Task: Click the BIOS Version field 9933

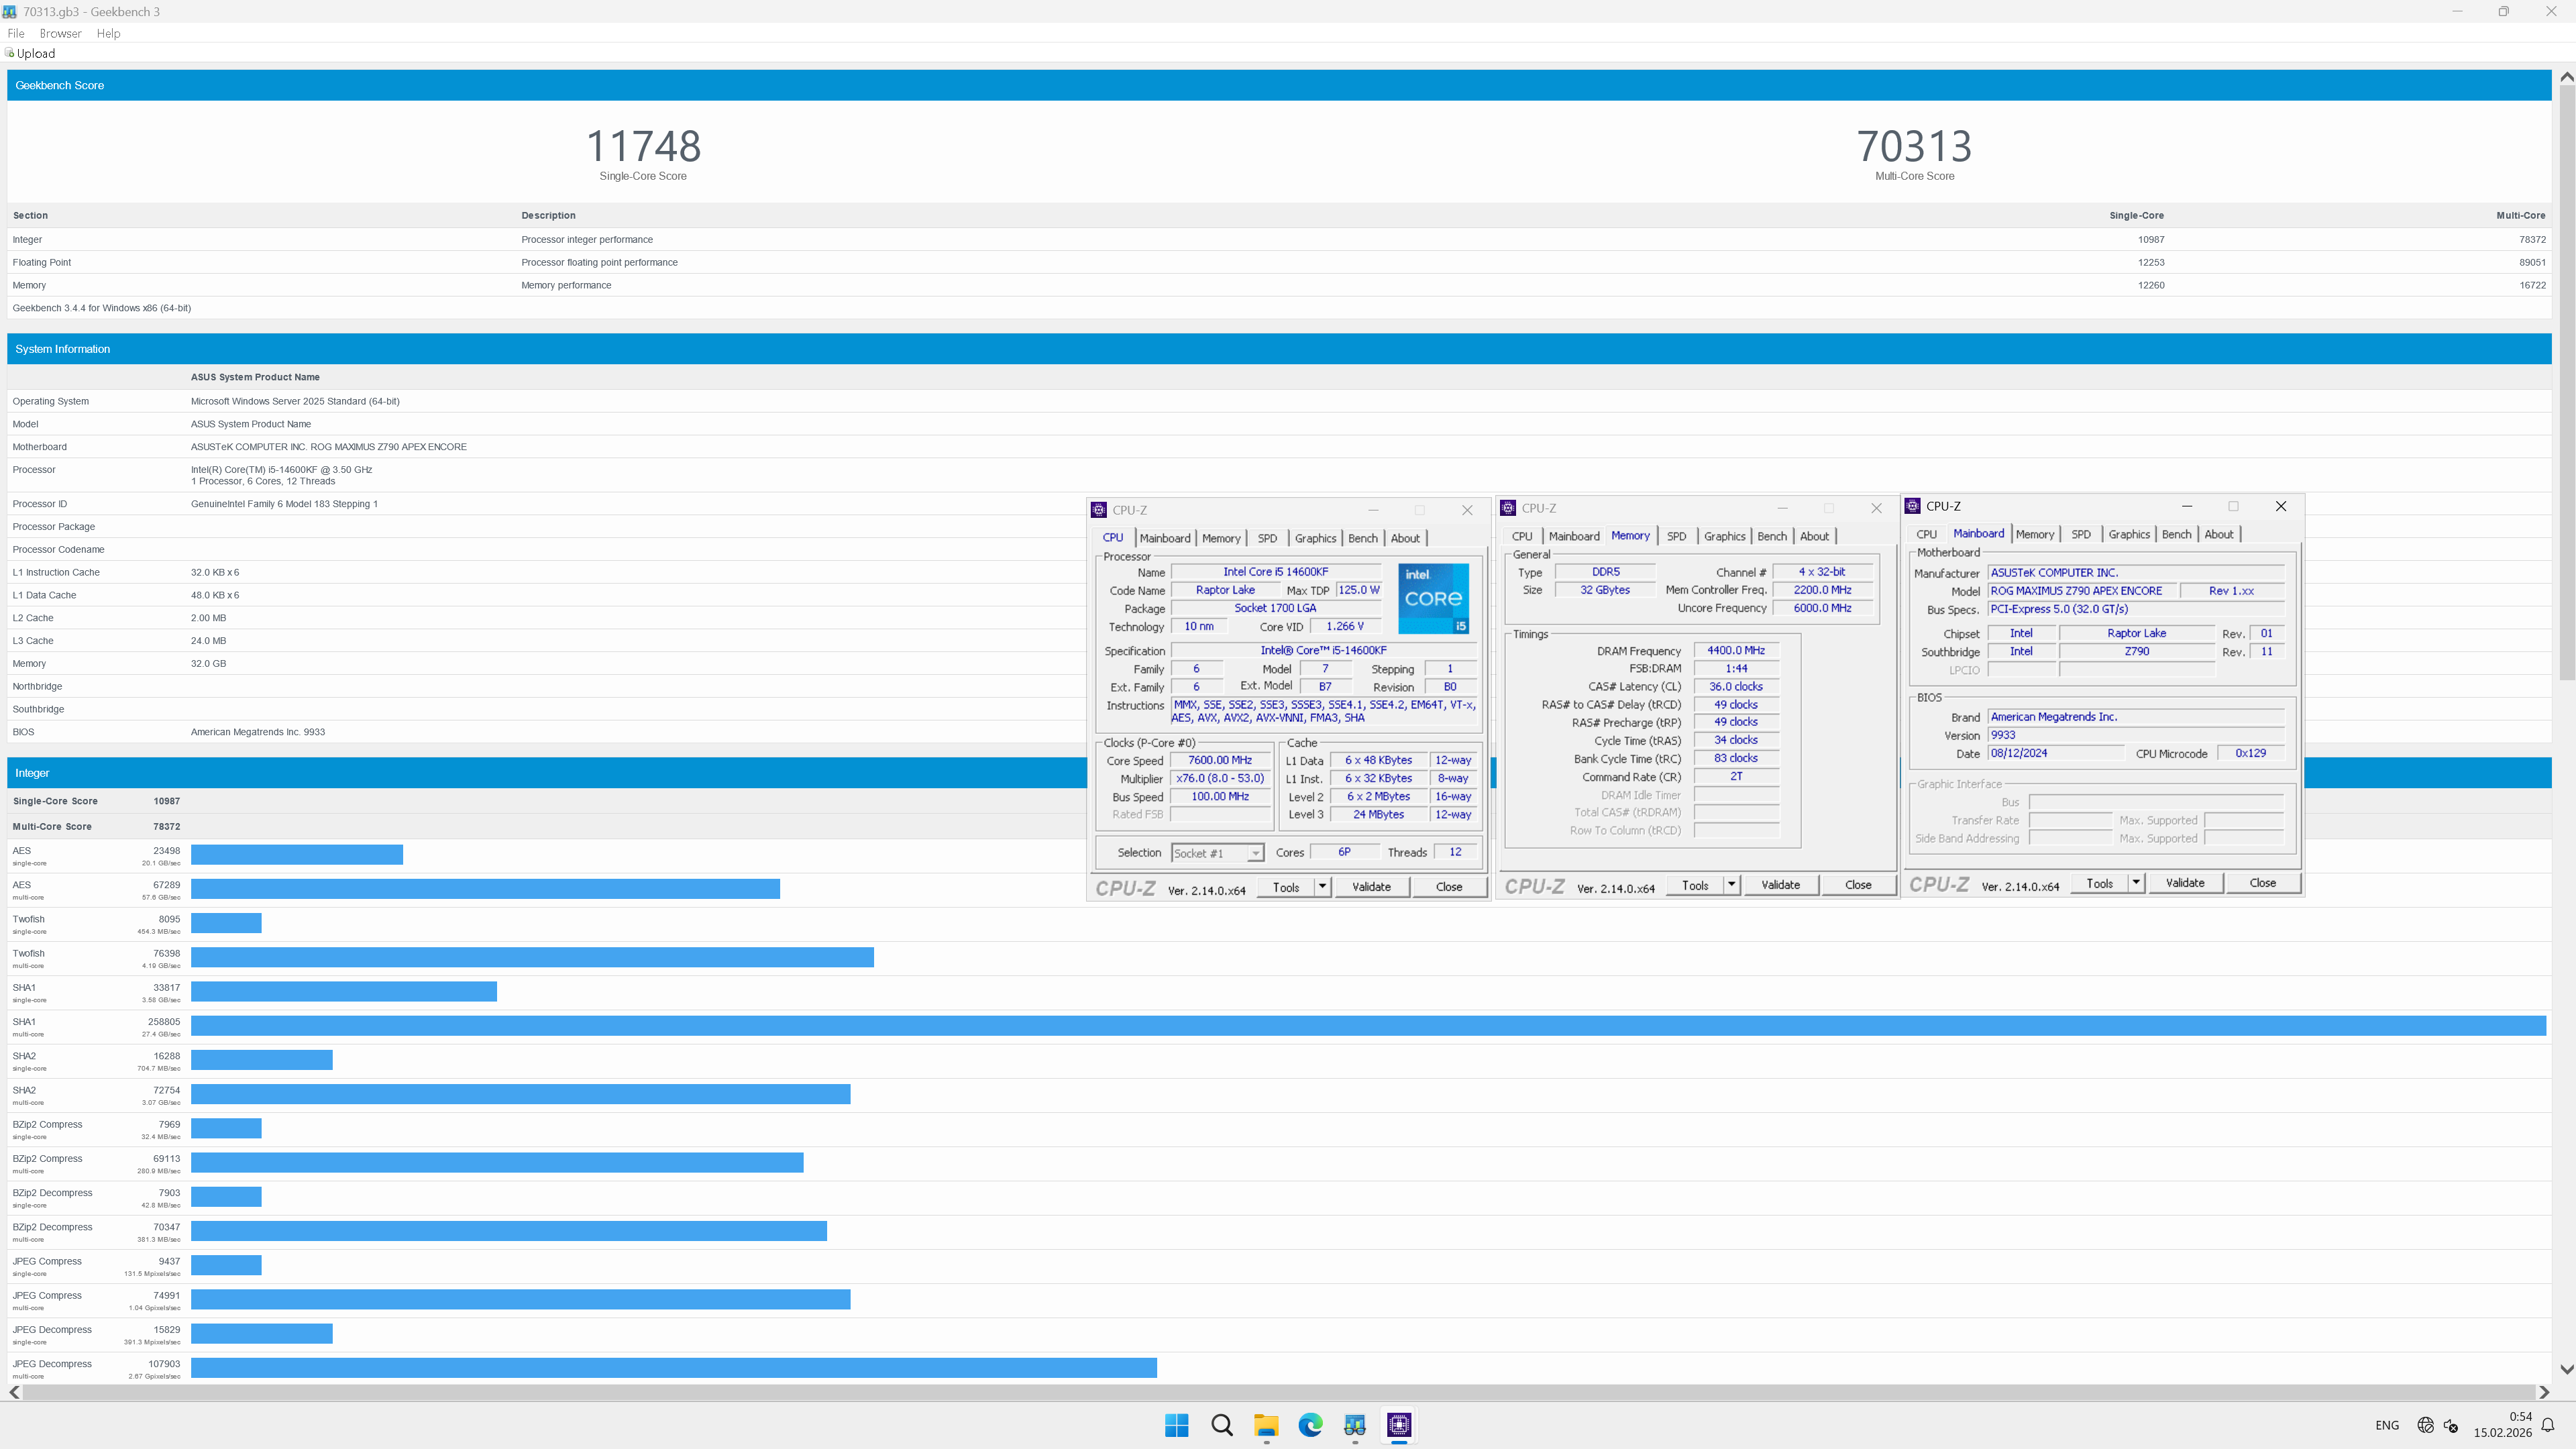Action: pyautogui.click(x=2136, y=734)
